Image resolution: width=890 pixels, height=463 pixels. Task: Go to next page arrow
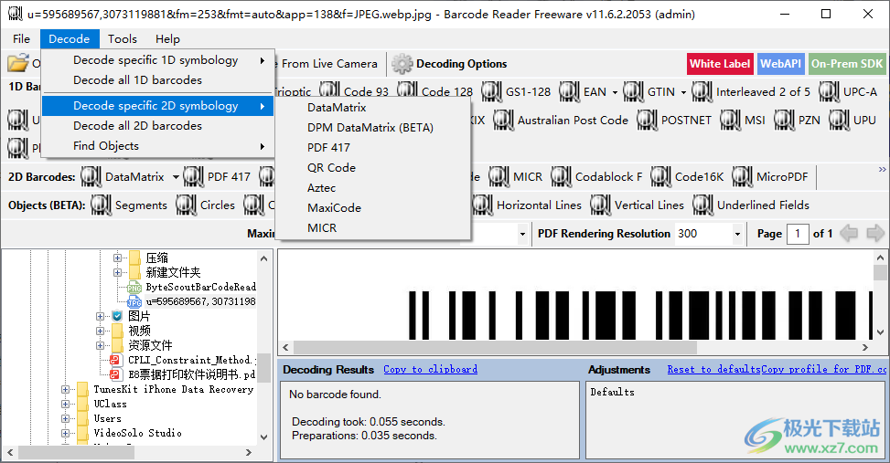pyautogui.click(x=875, y=233)
